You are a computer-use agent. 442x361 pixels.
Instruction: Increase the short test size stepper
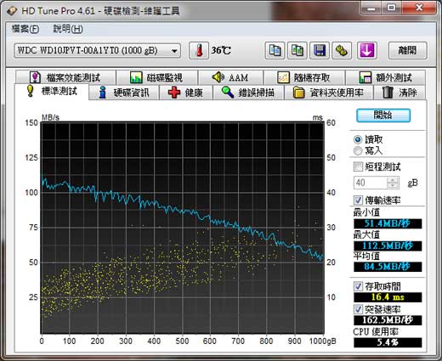coord(393,180)
